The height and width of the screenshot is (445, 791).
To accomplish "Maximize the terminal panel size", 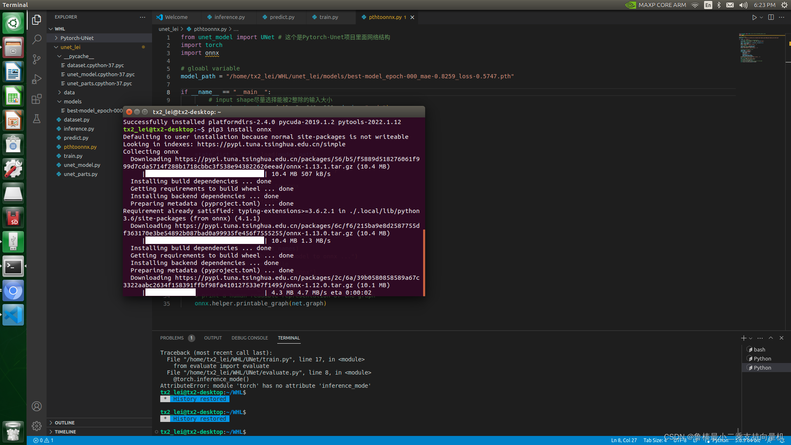I will [x=771, y=338].
